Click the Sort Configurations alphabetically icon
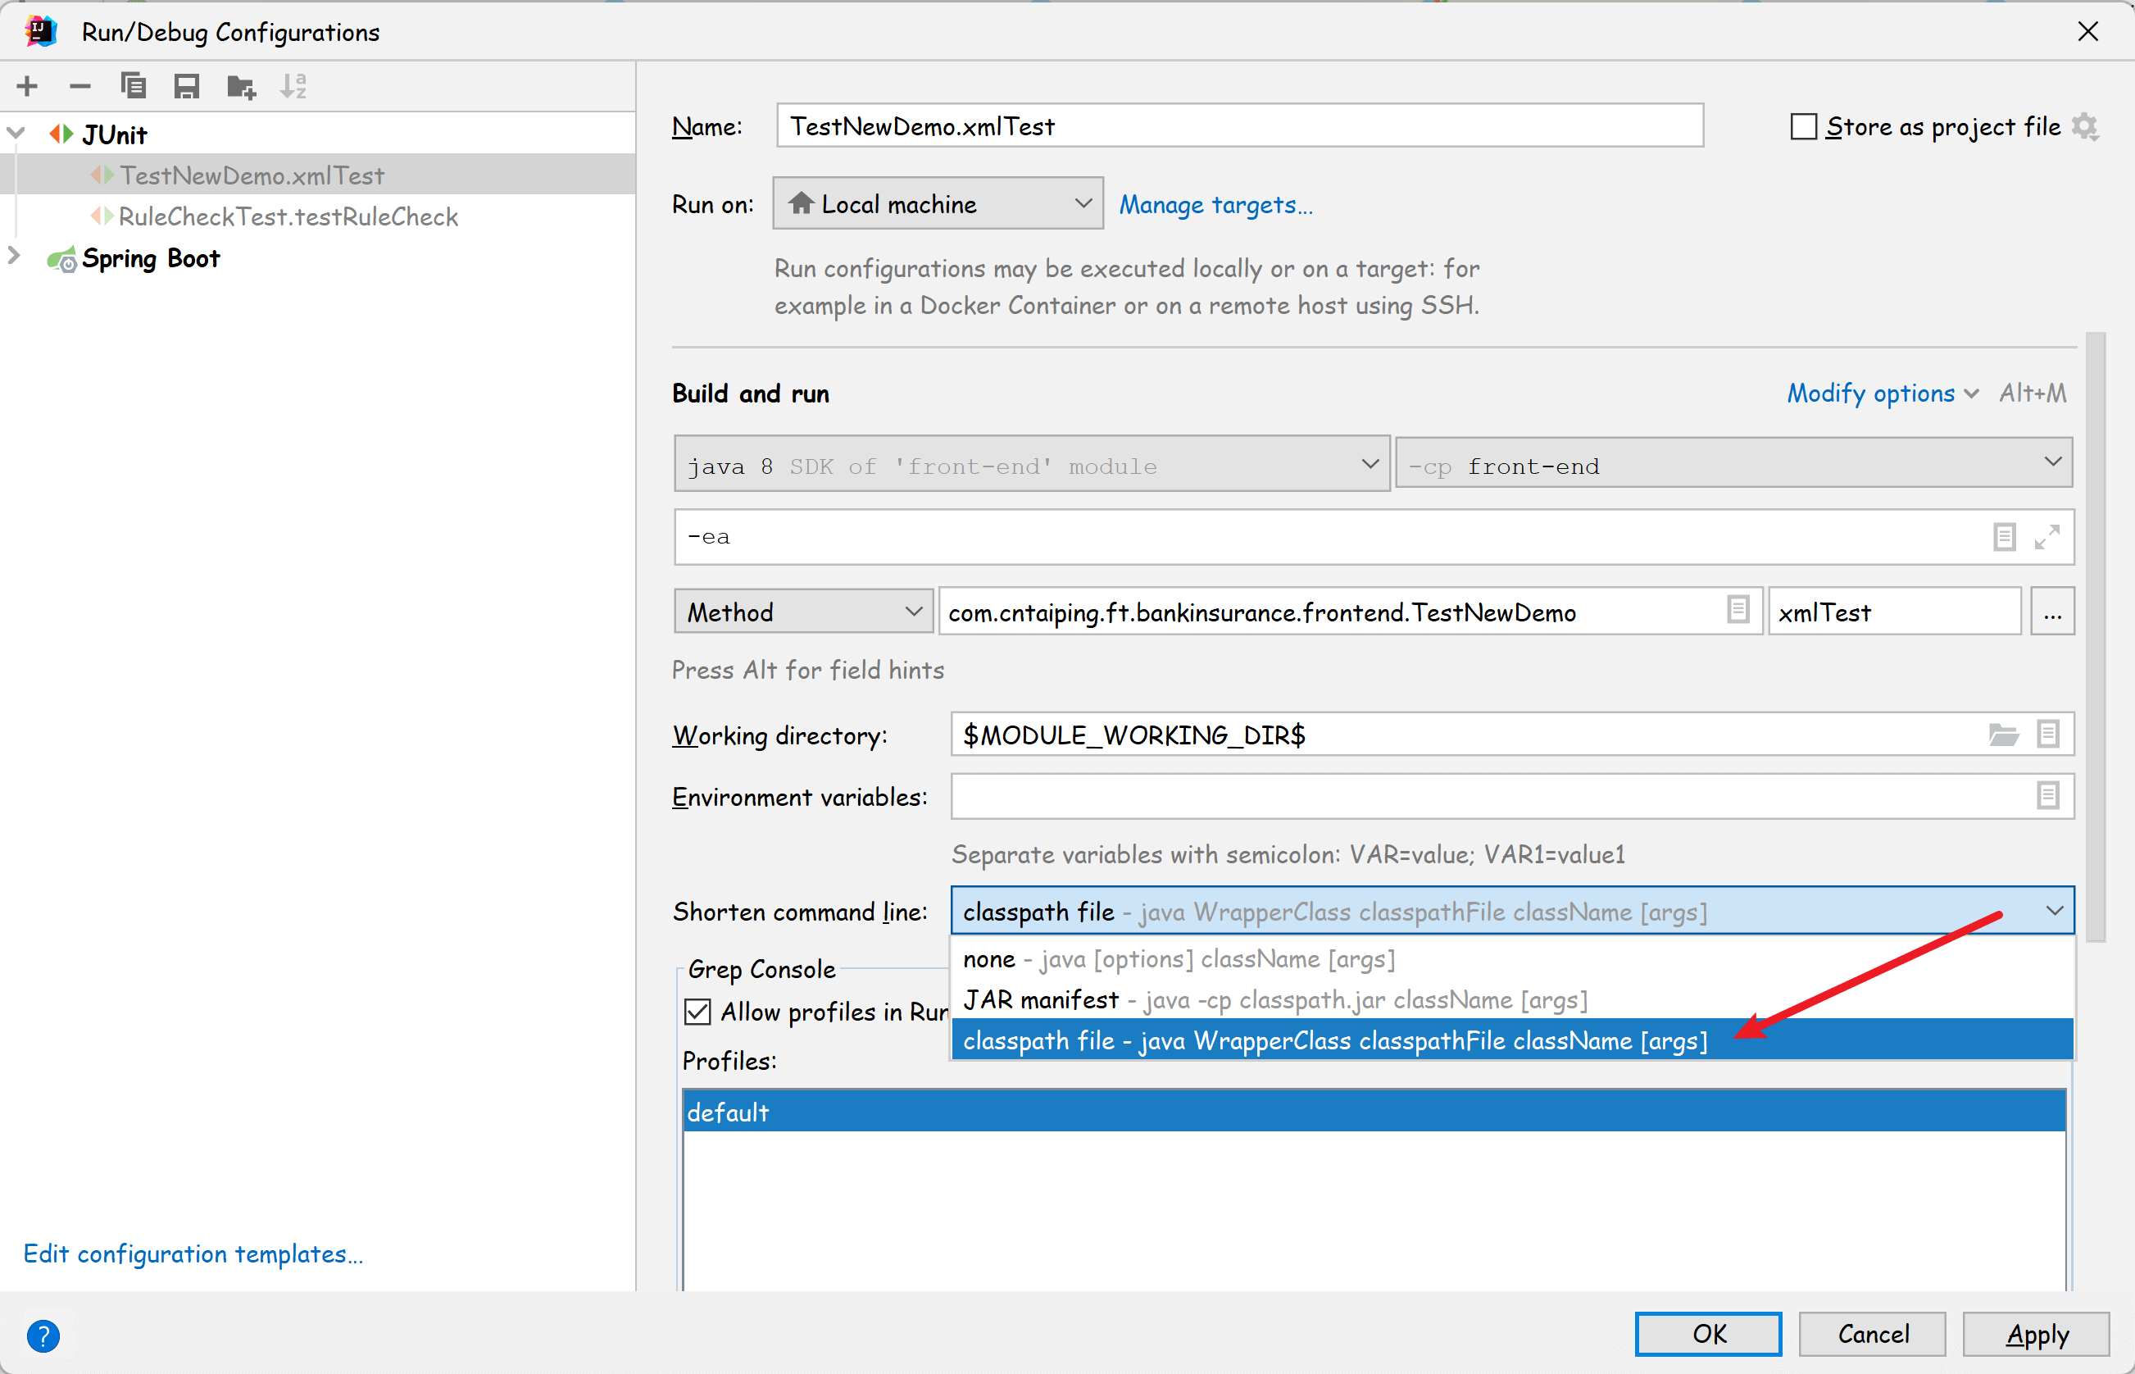2135x1374 pixels. pos(293,87)
